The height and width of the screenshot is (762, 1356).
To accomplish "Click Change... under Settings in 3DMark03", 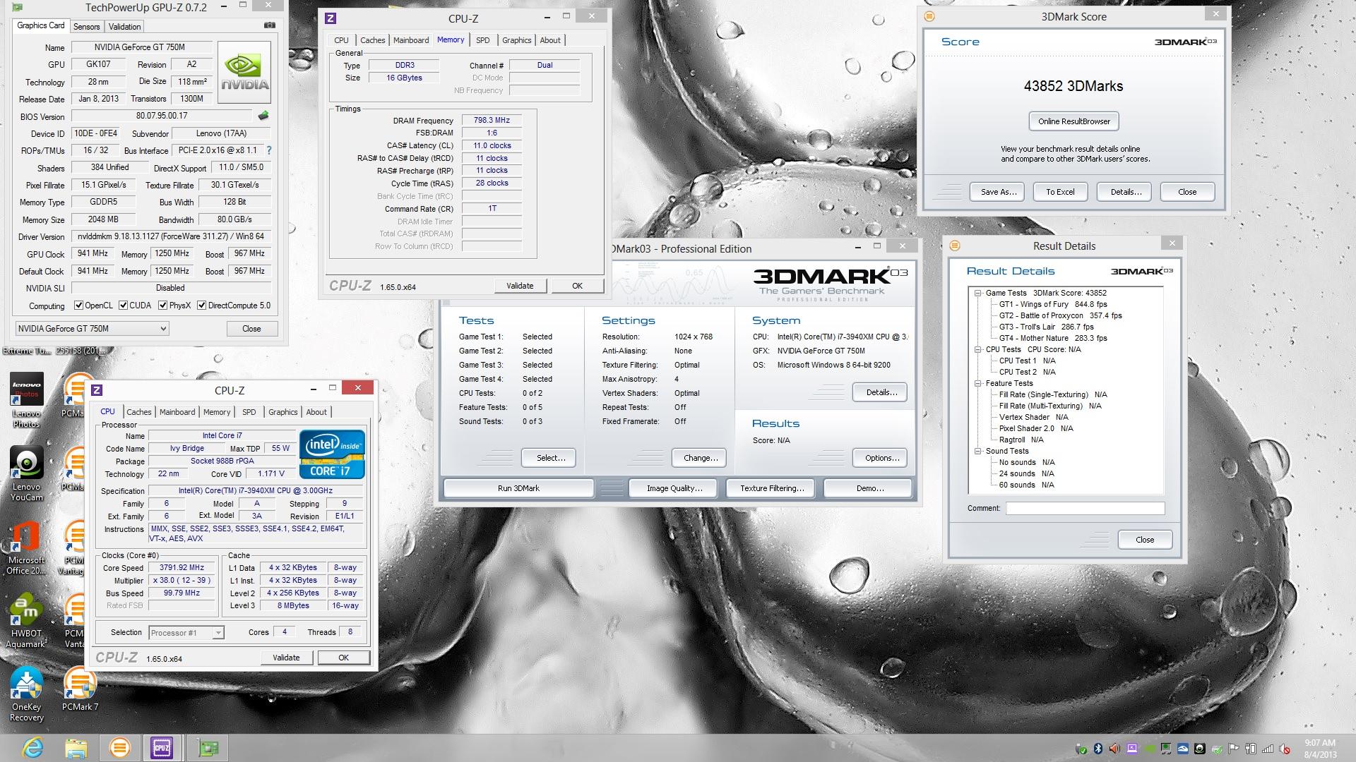I will point(701,458).
